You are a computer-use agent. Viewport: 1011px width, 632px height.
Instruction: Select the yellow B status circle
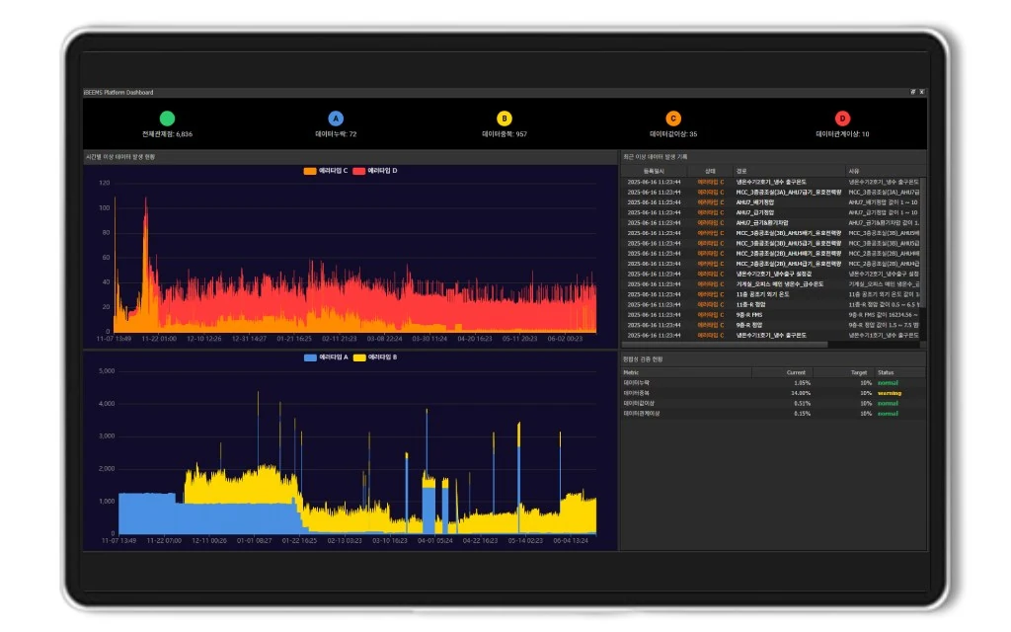(x=505, y=118)
